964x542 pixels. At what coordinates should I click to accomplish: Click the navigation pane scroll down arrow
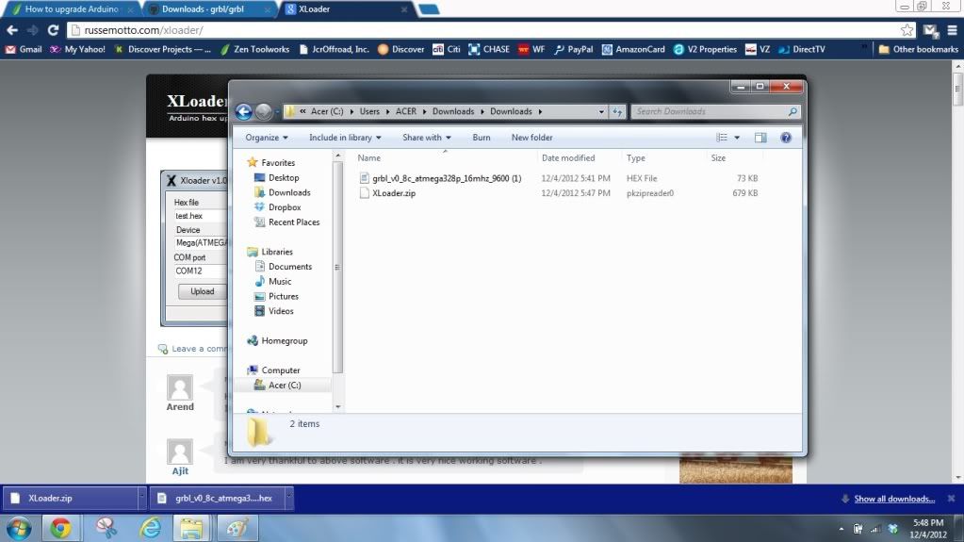[x=337, y=406]
